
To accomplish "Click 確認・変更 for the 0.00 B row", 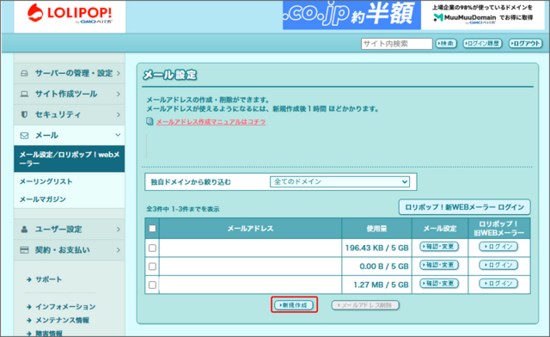I will (439, 265).
